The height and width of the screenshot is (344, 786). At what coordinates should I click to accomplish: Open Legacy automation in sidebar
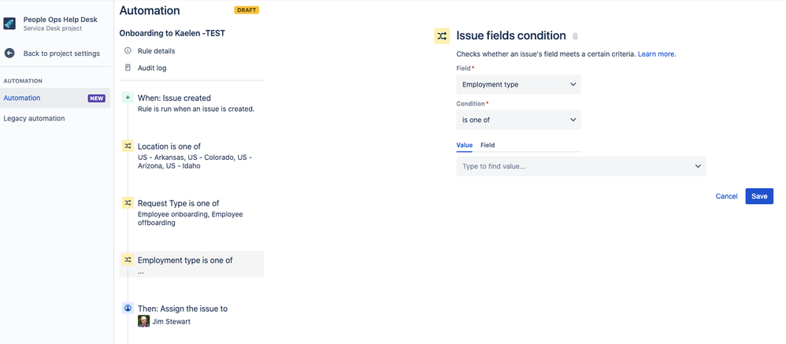click(x=34, y=119)
